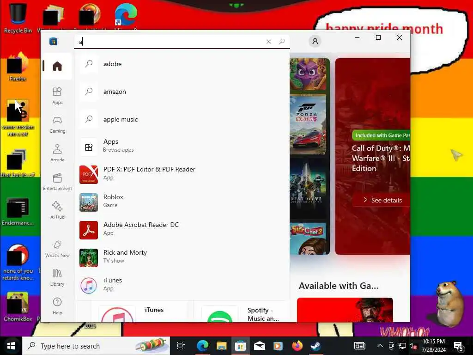
Task: Open Entertainment section in sidebar
Action: (x=57, y=182)
